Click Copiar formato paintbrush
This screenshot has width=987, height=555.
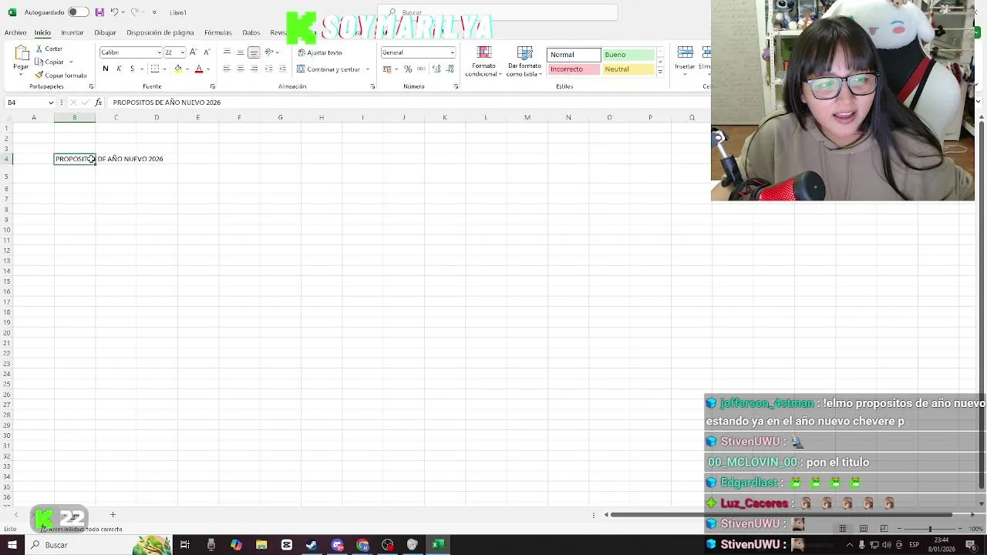click(61, 75)
